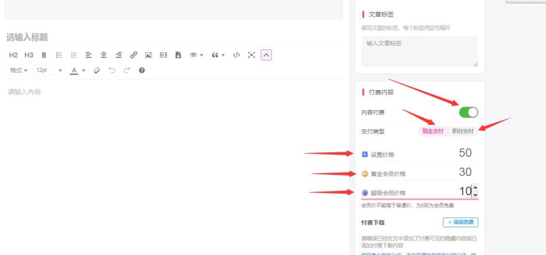Viewport: 546px width, 255px height.
Task: Insert a bulleted list
Action: 59,55
